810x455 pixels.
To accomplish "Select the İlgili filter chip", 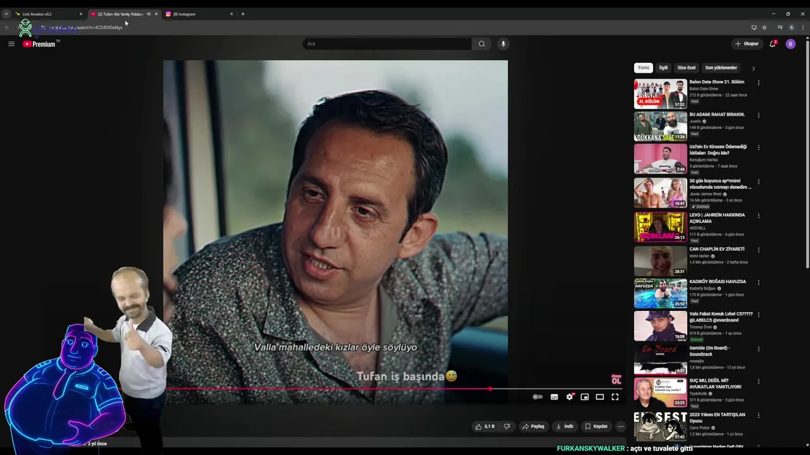I will tap(663, 68).
